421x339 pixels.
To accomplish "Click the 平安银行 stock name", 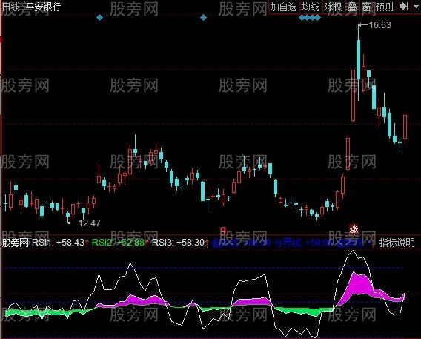I will point(43,7).
